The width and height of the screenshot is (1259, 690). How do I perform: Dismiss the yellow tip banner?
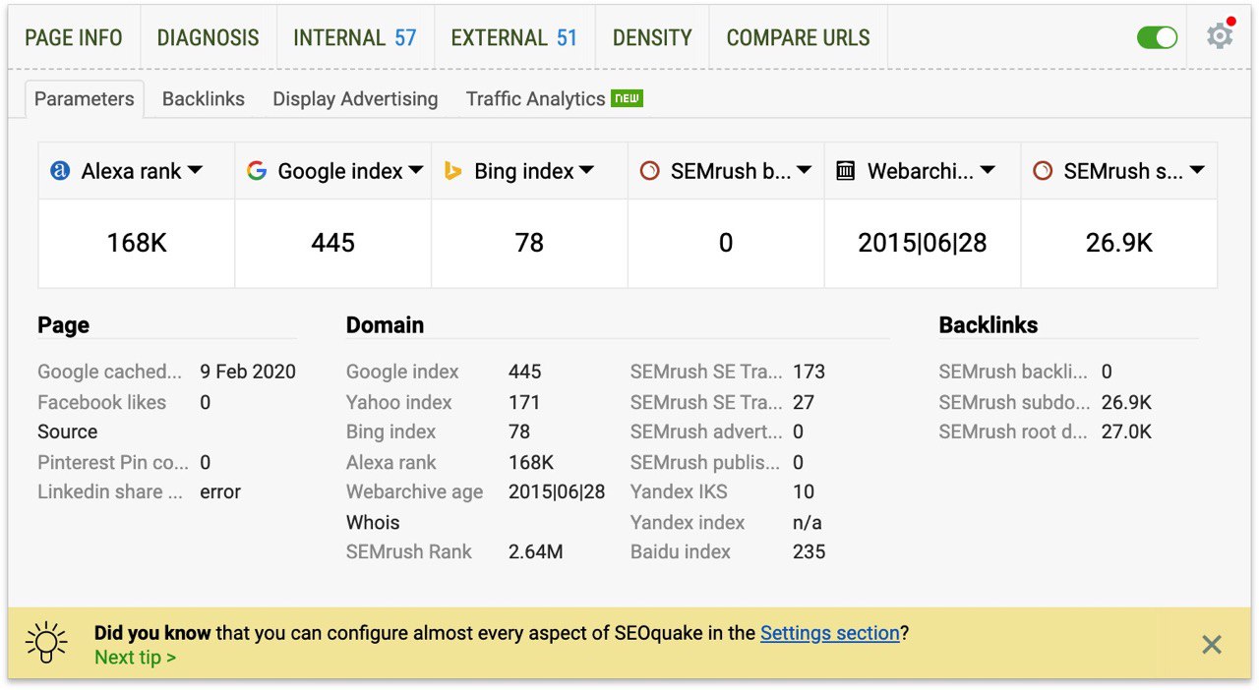[1212, 645]
